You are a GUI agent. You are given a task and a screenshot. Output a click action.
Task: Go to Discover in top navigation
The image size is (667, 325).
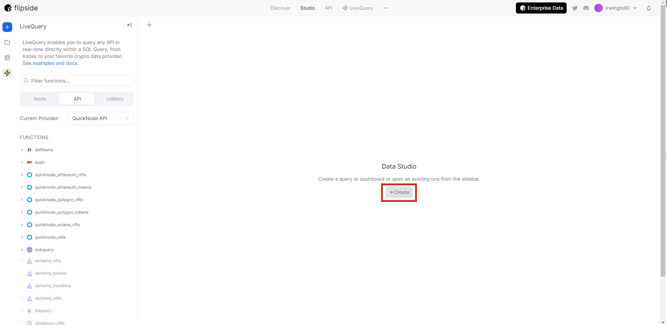280,8
